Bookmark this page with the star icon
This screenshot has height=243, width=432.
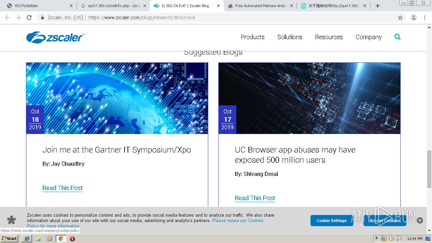(x=400, y=18)
